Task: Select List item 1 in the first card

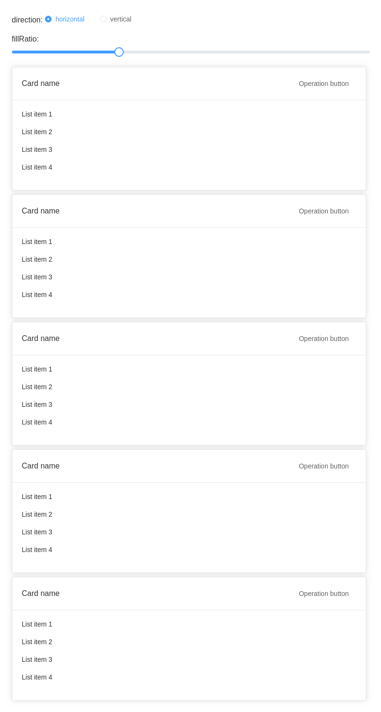Action: (x=37, y=114)
